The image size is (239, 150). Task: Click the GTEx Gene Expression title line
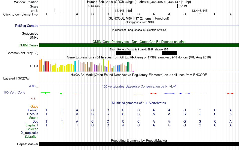(139, 57)
